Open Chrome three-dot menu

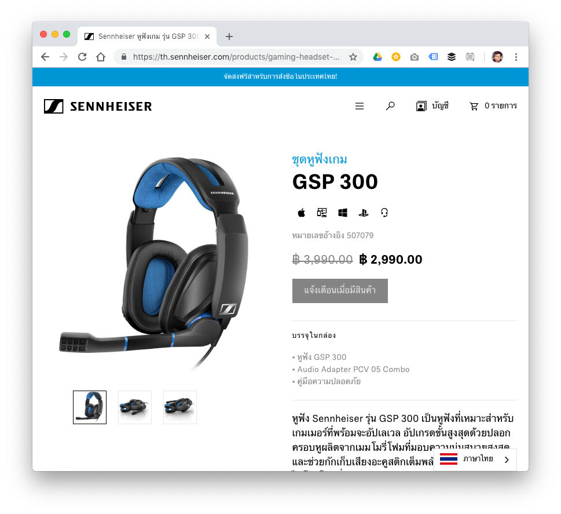point(516,57)
